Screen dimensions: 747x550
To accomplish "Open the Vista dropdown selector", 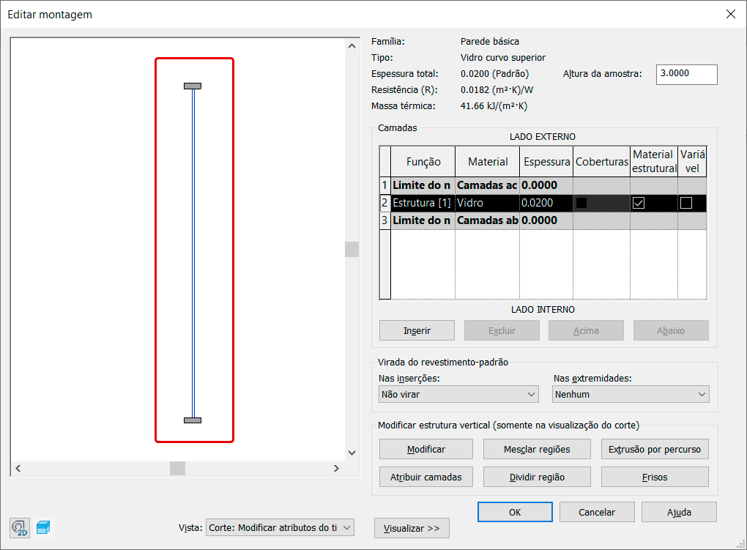I will [x=280, y=527].
